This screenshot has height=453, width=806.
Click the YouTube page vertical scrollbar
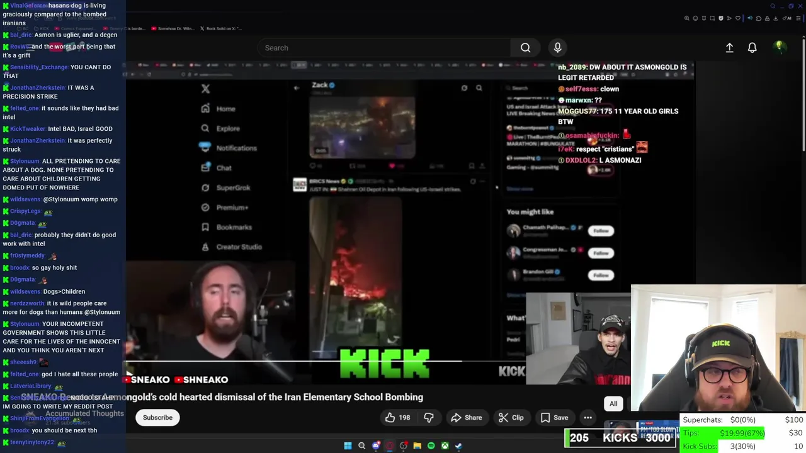click(x=803, y=94)
